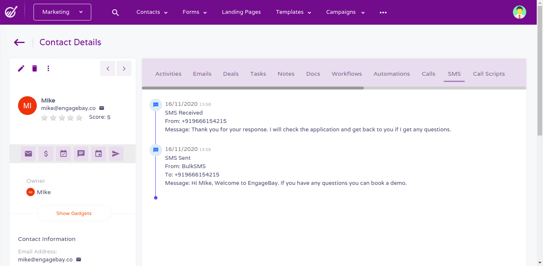Click the send email action icon
Viewport: 543px width, 266px height.
click(x=28, y=154)
